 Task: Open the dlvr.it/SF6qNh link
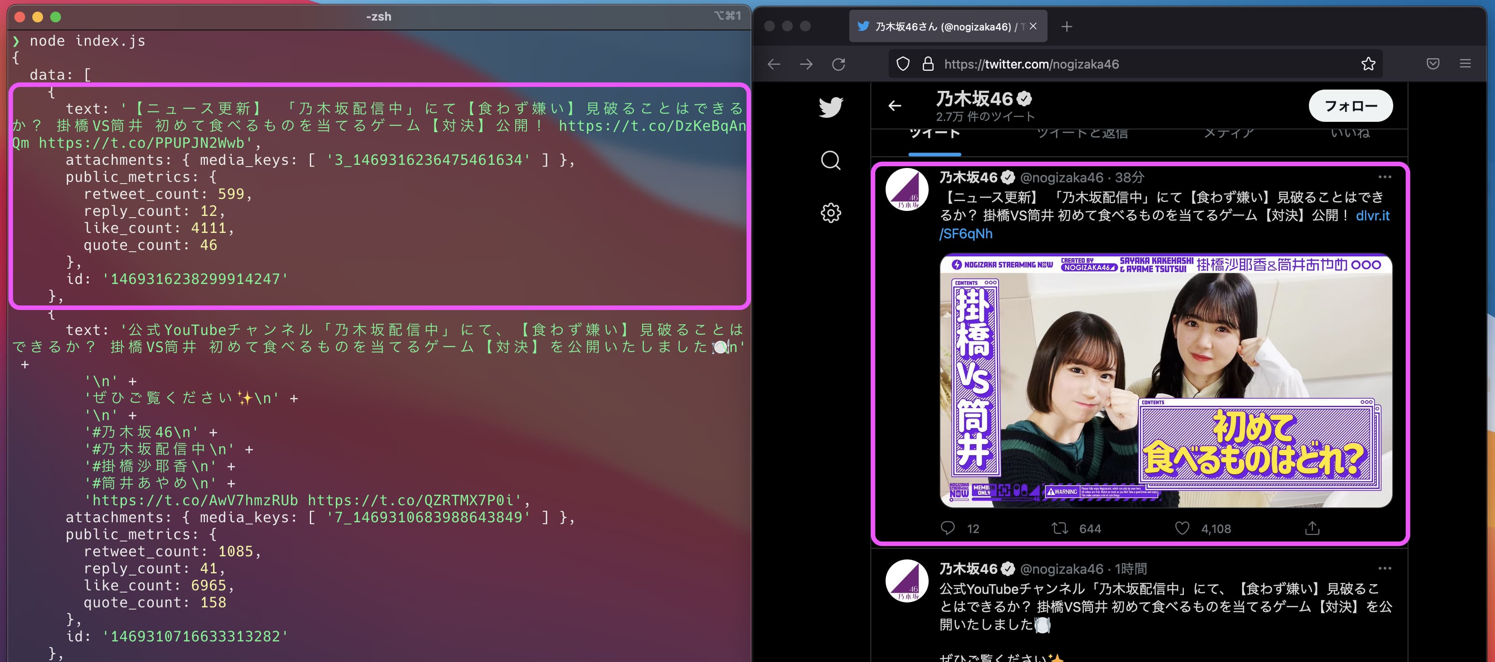(x=1373, y=215)
